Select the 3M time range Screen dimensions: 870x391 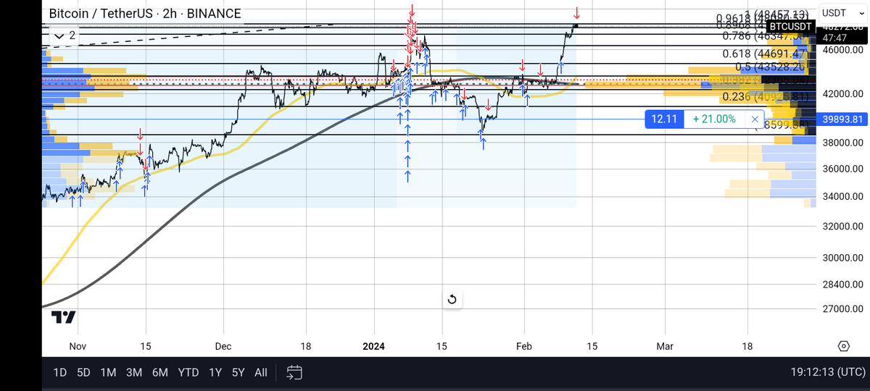[133, 373]
